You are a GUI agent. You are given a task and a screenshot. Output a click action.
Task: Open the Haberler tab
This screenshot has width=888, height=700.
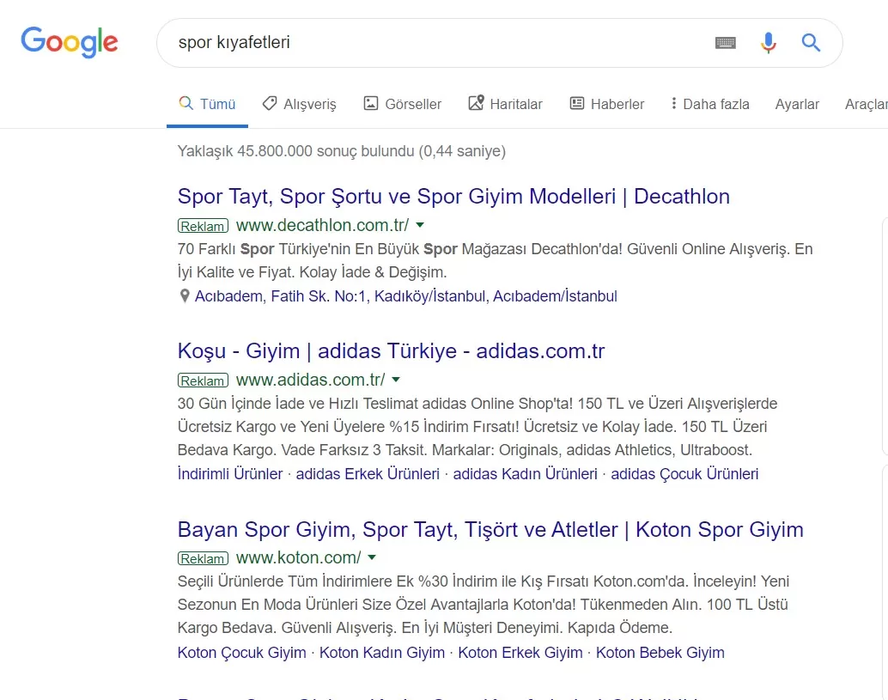click(x=606, y=104)
